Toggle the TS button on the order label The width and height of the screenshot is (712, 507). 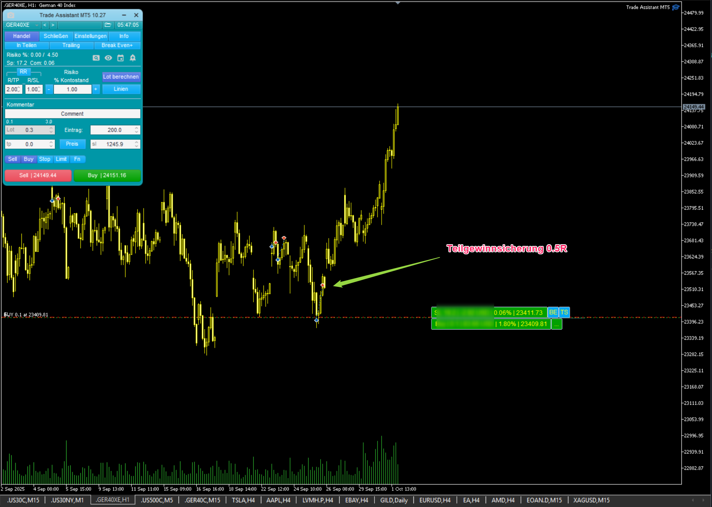[564, 312]
